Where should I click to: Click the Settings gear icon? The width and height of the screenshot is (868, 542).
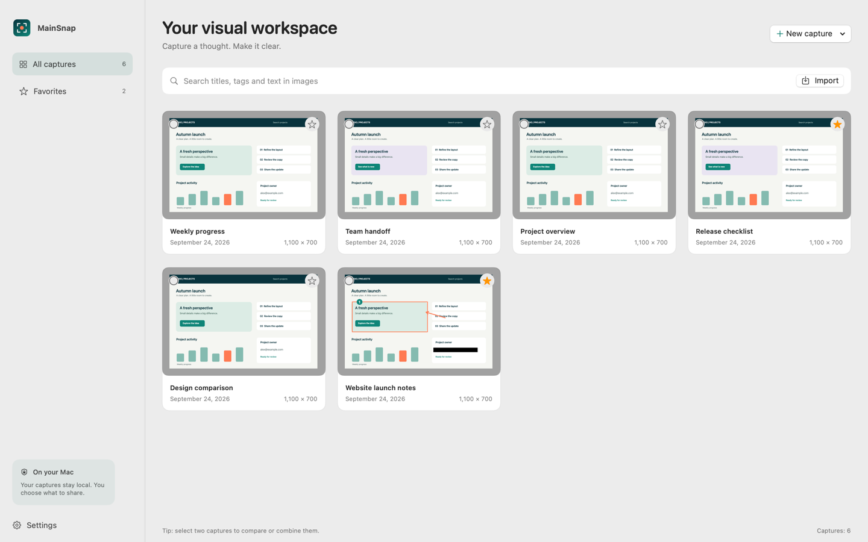(17, 525)
